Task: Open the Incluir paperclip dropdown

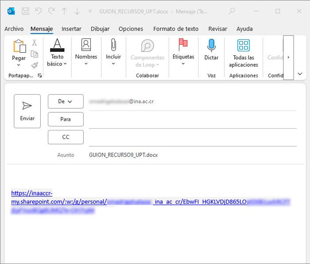Action: point(113,64)
